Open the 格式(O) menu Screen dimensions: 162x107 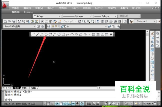point(63,8)
